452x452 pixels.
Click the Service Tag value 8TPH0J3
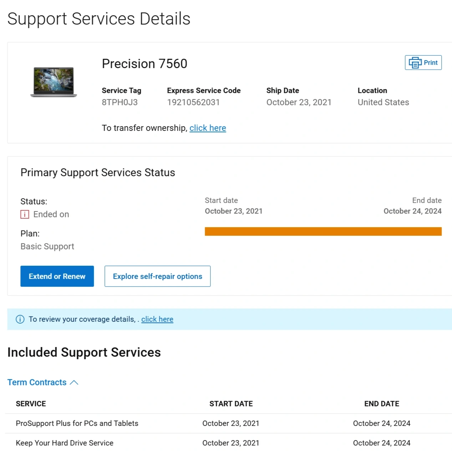point(120,102)
